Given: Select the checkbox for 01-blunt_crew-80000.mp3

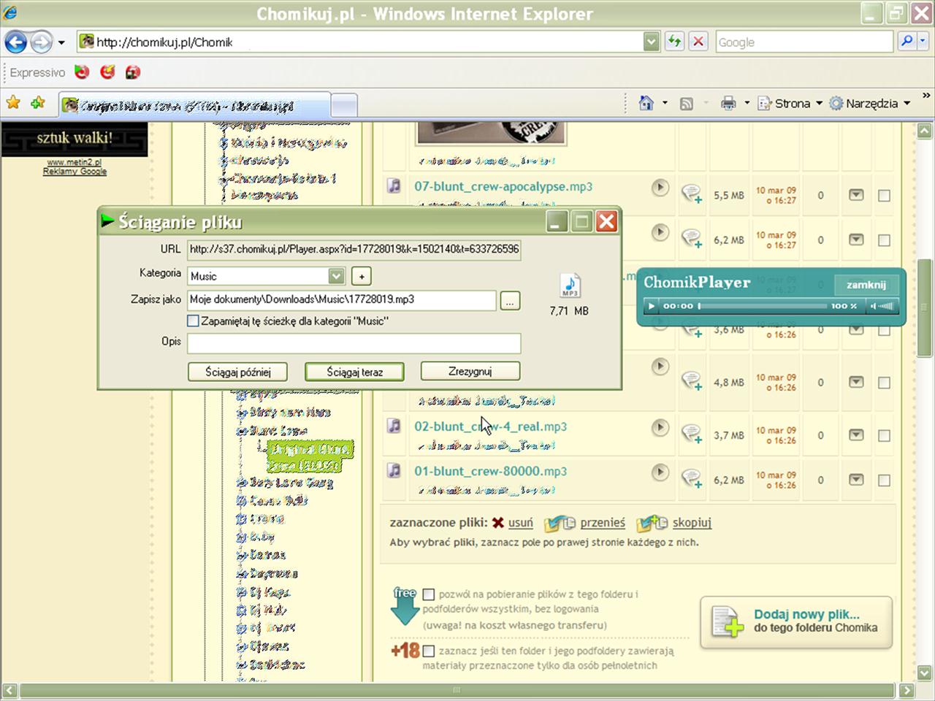Looking at the screenshot, I should click(884, 480).
